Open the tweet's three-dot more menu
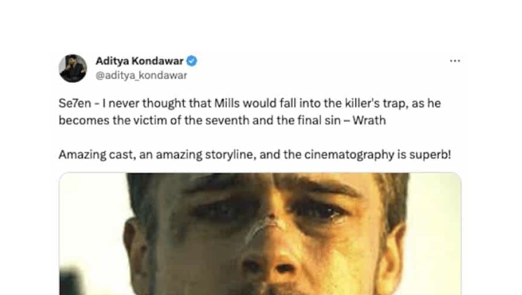 (455, 61)
